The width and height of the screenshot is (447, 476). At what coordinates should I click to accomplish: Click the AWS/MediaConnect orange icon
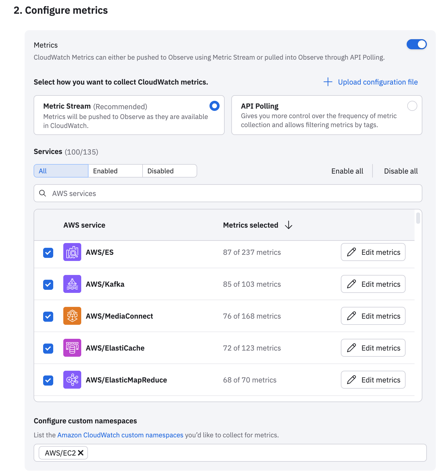[72, 316]
